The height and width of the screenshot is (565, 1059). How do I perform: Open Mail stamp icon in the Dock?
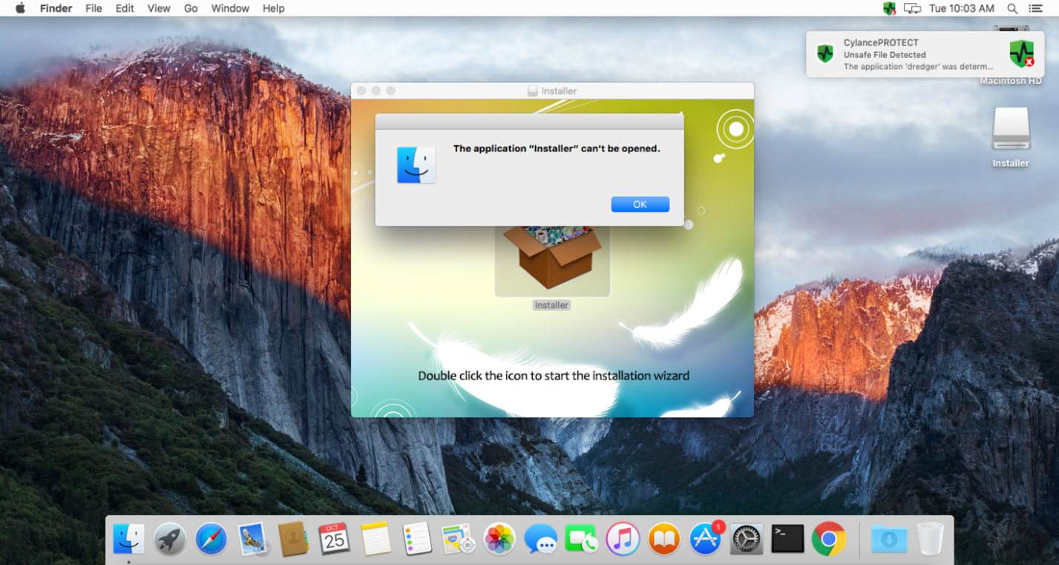[x=253, y=538]
